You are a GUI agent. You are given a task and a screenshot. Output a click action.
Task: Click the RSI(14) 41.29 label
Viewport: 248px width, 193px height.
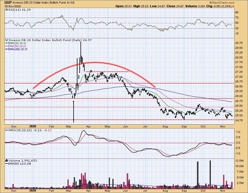tap(19, 10)
